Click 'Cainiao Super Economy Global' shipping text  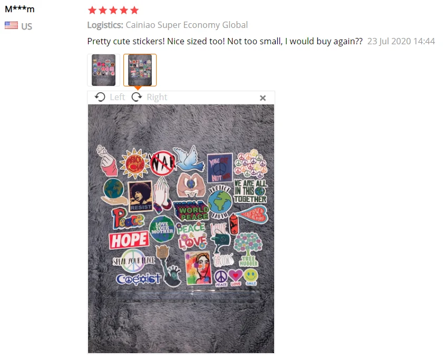(x=187, y=25)
